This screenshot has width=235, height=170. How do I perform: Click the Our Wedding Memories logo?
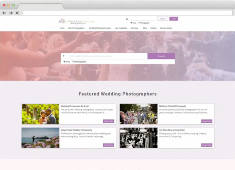point(76,21)
